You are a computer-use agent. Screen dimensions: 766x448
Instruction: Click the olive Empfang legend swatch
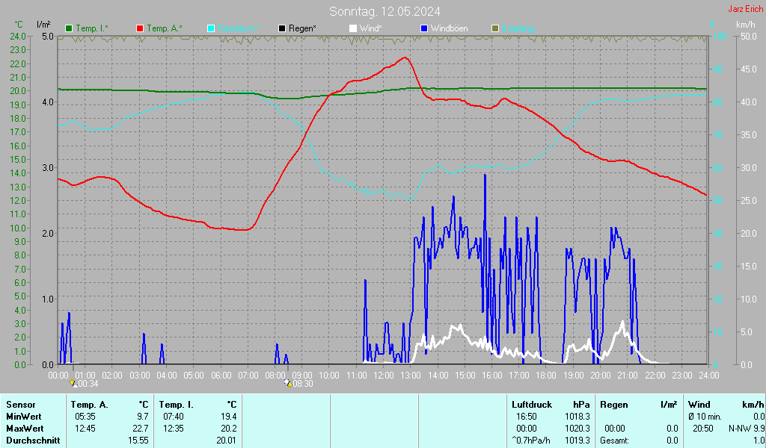click(494, 28)
